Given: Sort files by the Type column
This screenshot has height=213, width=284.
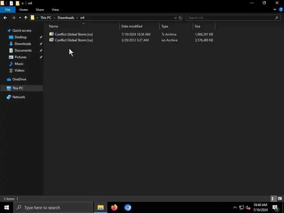Looking at the screenshot, I should point(176,26).
